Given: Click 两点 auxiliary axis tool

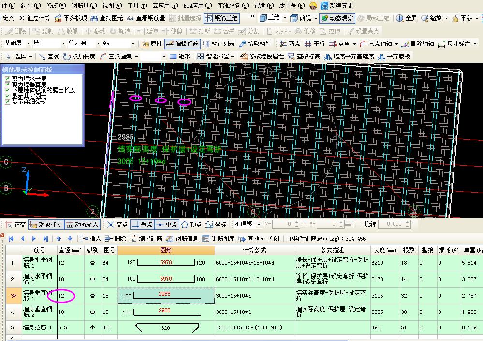Looking at the screenshot, I should tap(290, 43).
